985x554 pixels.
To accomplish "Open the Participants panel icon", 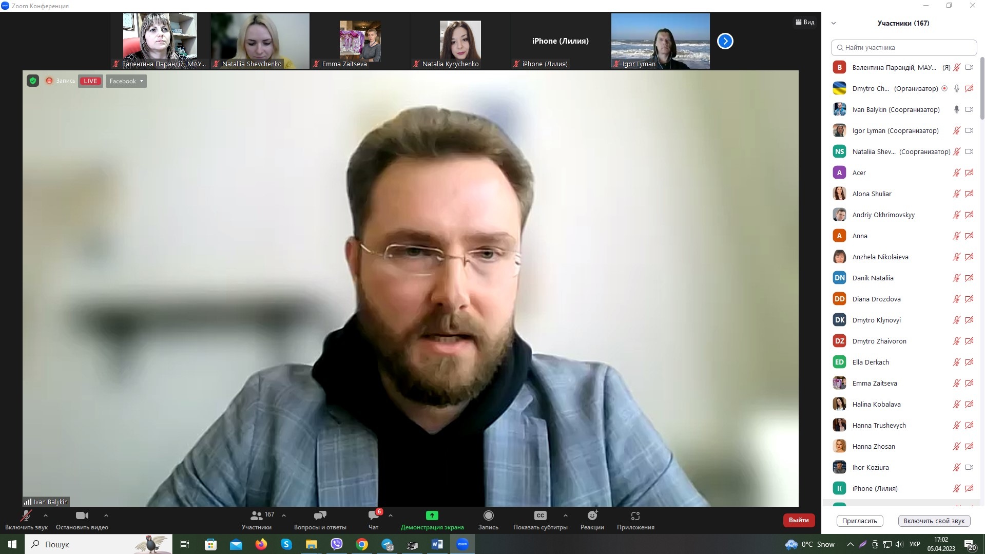I will (x=256, y=516).
